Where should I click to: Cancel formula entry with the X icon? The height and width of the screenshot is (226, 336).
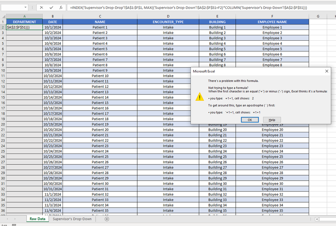click(x=42, y=7)
